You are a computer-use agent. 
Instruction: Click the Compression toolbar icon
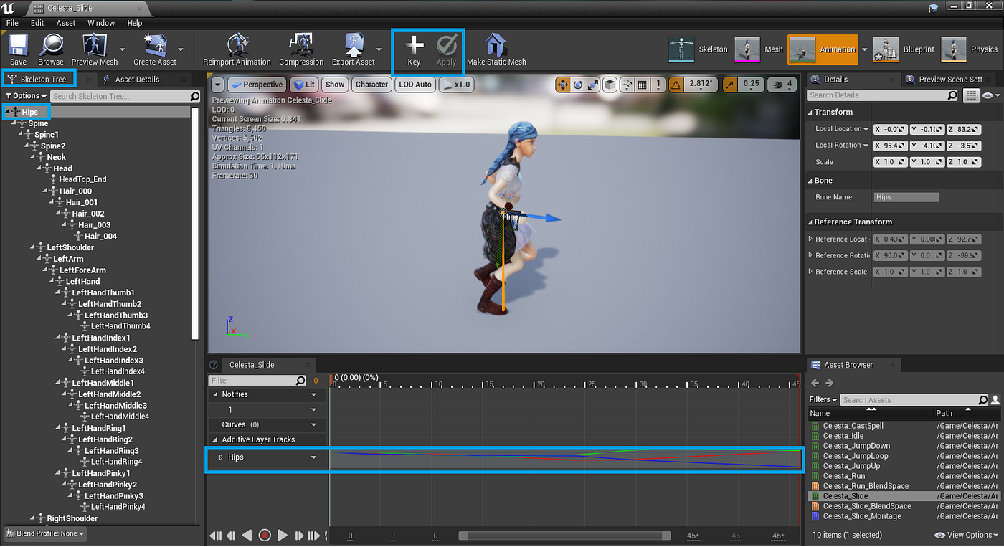[x=301, y=45]
